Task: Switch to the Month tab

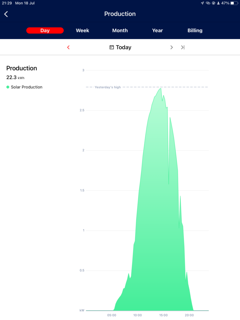Action: [x=120, y=31]
